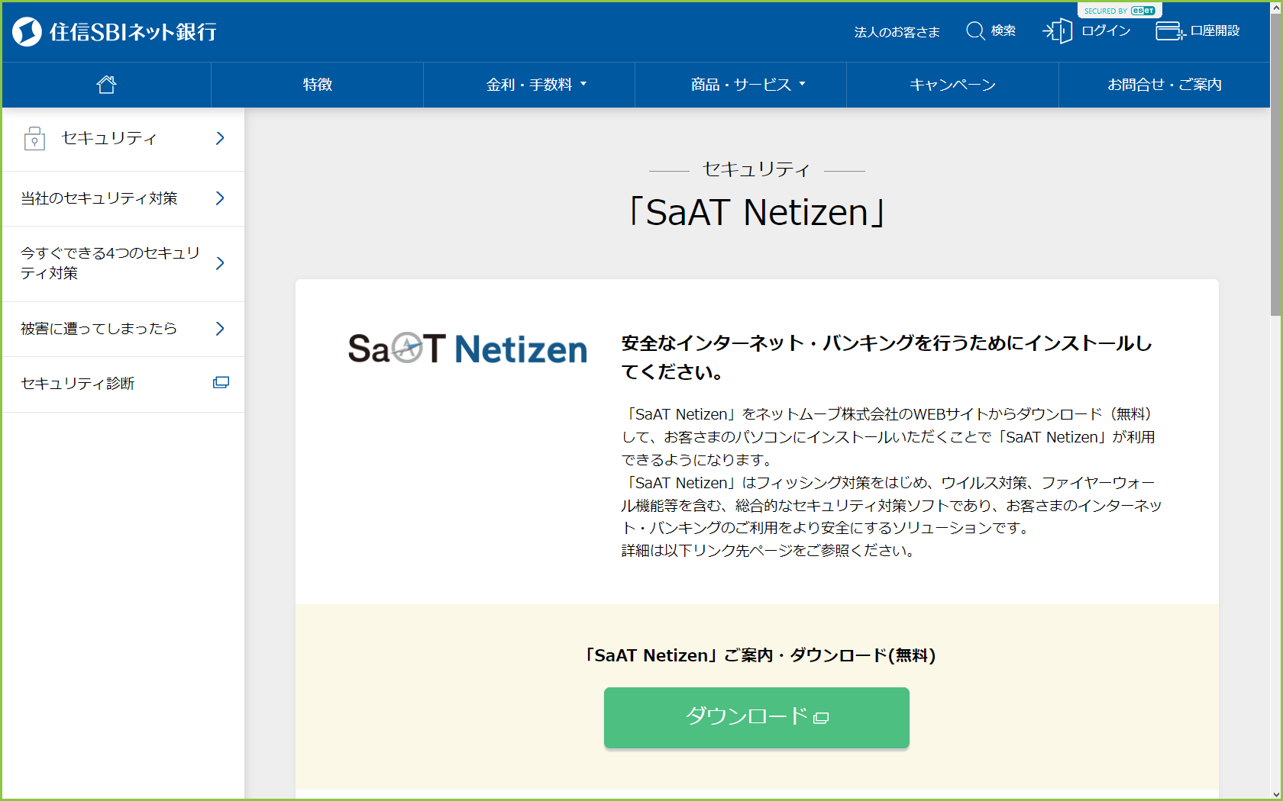Click chevron next to 被害に遭ってしまったら
Image resolution: width=1283 pixels, height=801 pixels.
pyautogui.click(x=220, y=329)
